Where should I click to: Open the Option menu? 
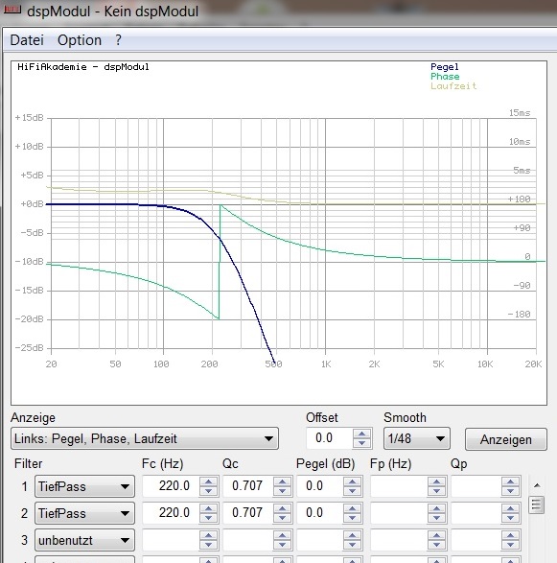pyautogui.click(x=80, y=40)
